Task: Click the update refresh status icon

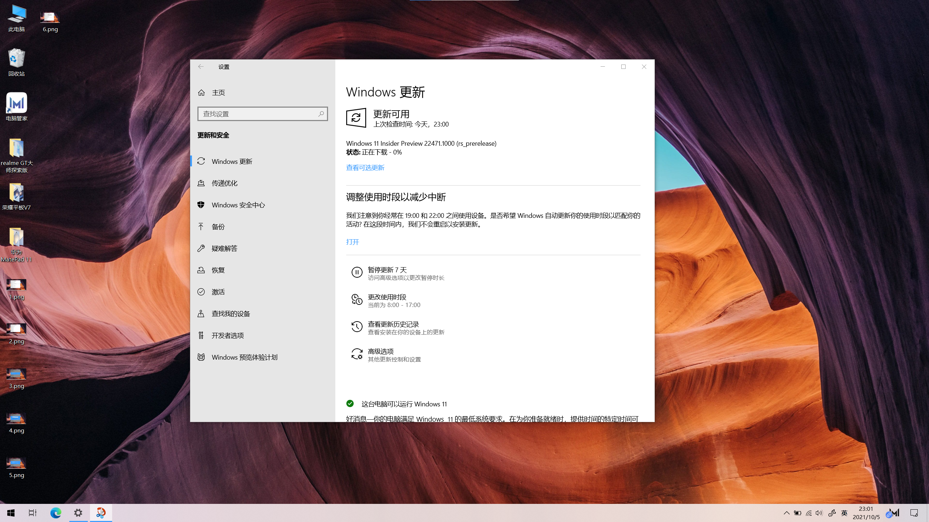Action: pyautogui.click(x=356, y=117)
